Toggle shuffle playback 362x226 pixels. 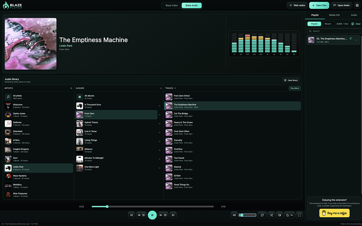click(x=271, y=215)
